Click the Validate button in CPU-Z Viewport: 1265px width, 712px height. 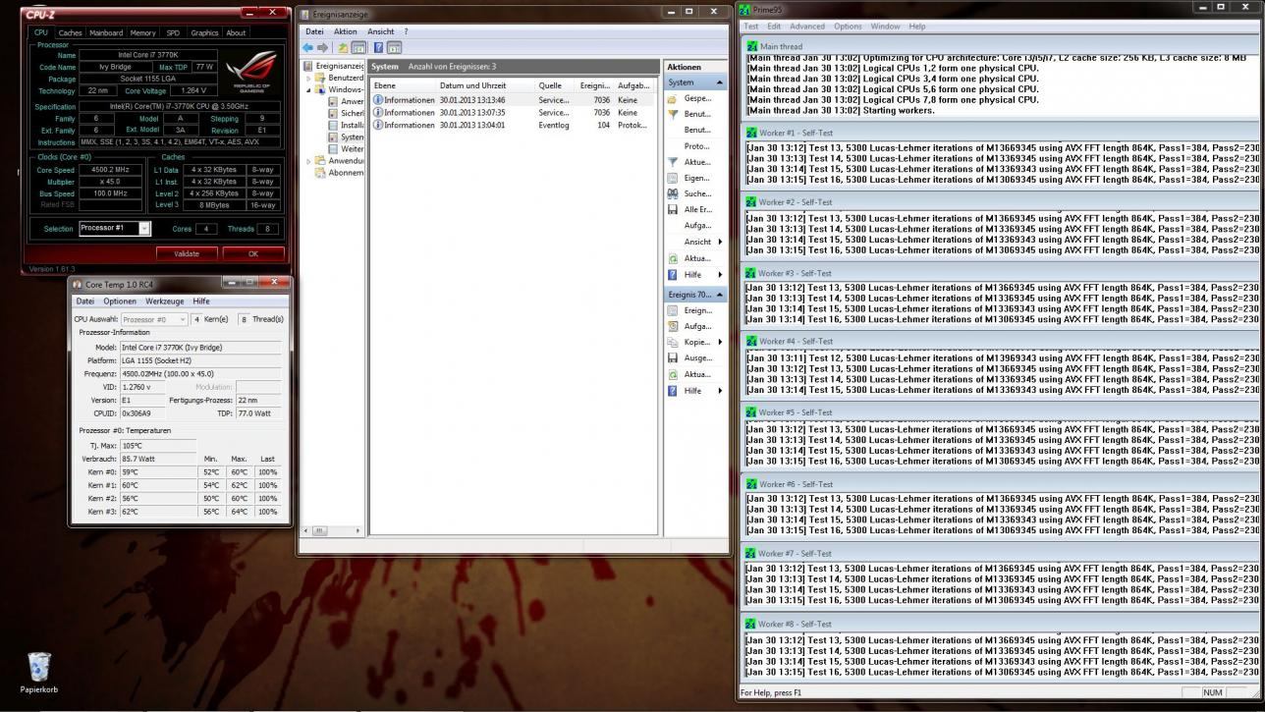click(187, 253)
